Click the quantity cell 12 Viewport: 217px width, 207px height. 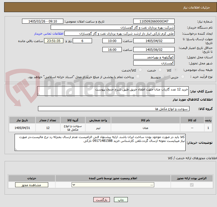[48, 128]
